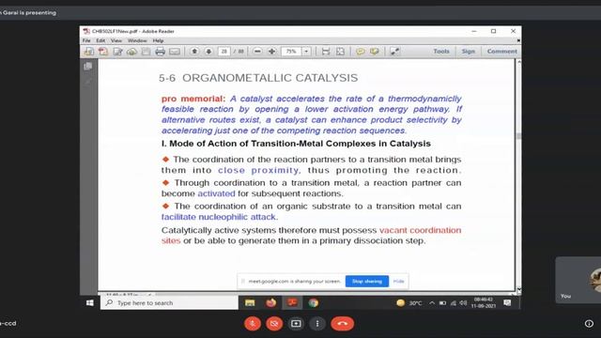Open the zoom level dropdown arrow
The width and height of the screenshot is (601, 338).
click(x=306, y=52)
